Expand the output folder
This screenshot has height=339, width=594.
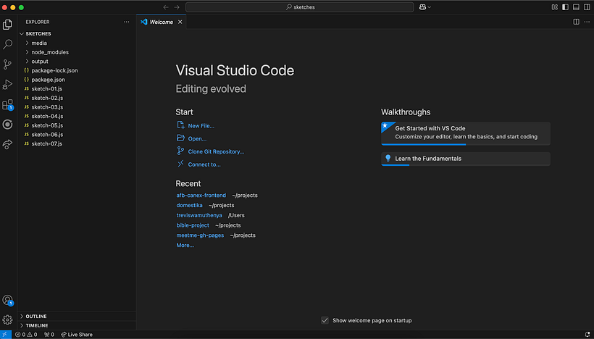pos(78,62)
